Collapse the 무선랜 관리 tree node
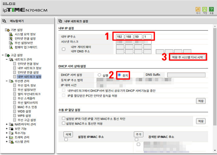Screen dimensions: 217x155 pos(7,81)
